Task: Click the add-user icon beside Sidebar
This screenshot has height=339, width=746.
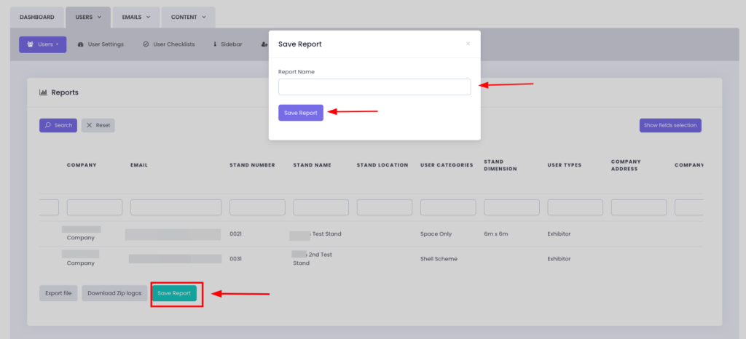Action: [x=264, y=44]
